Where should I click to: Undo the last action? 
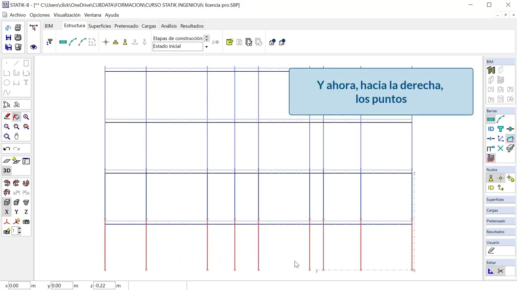tap(7, 149)
